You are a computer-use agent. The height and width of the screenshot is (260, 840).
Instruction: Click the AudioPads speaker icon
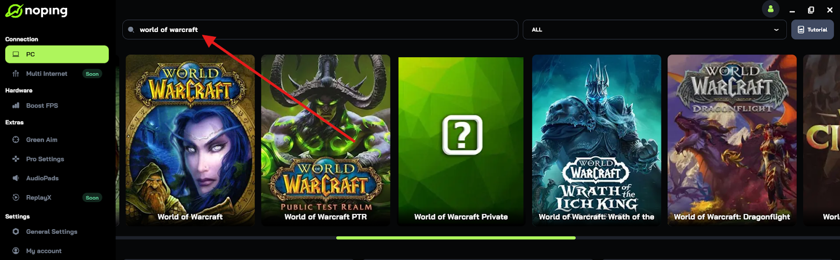[16, 178]
